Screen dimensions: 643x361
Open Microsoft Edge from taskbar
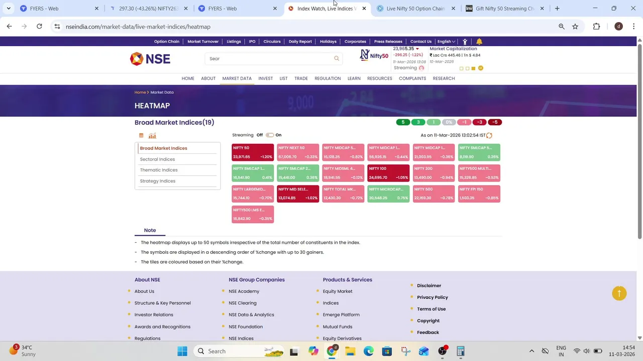point(369,351)
